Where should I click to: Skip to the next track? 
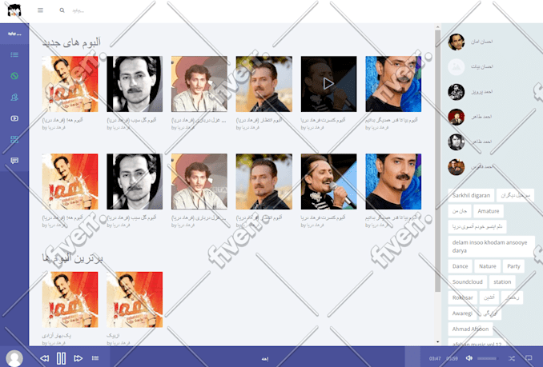pyautogui.click(x=78, y=358)
